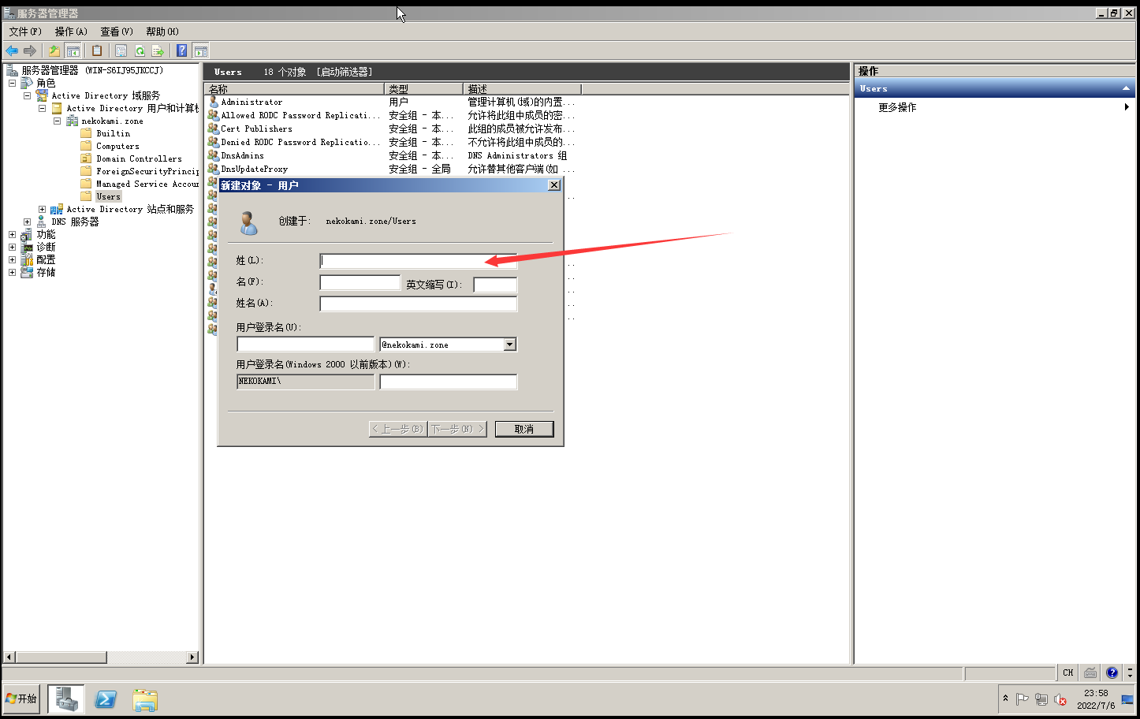Expand the 诊断 tree node
The height and width of the screenshot is (719, 1140).
click(x=12, y=247)
